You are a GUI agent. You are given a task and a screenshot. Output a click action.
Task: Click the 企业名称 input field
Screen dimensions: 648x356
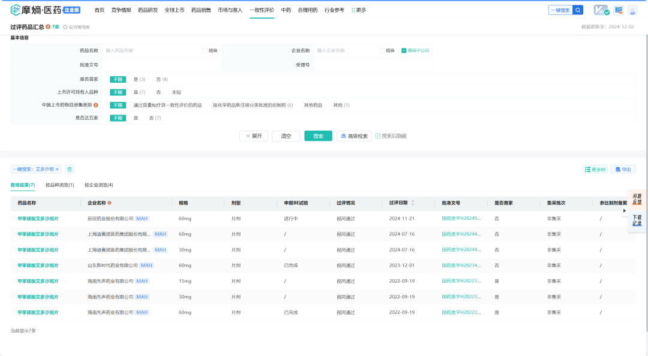[x=346, y=50]
